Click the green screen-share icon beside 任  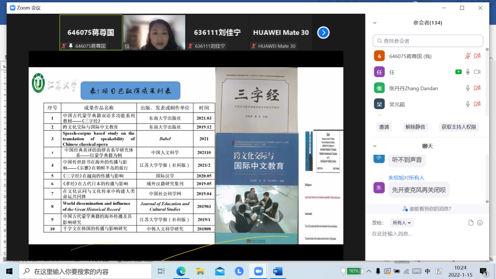pos(458,72)
